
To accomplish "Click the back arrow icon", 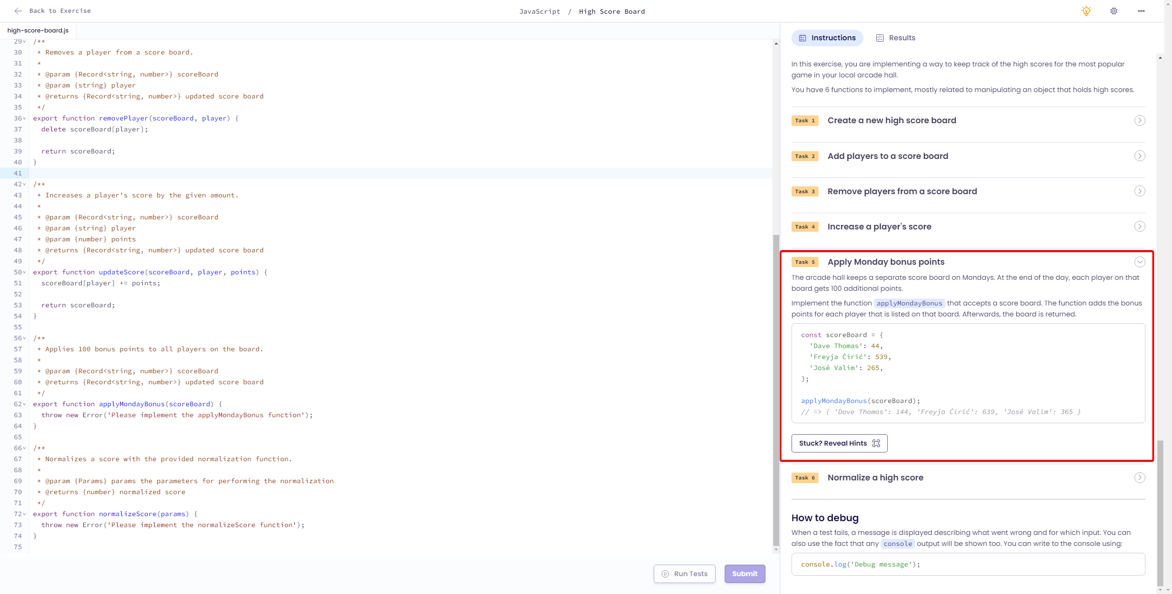I will pos(18,11).
